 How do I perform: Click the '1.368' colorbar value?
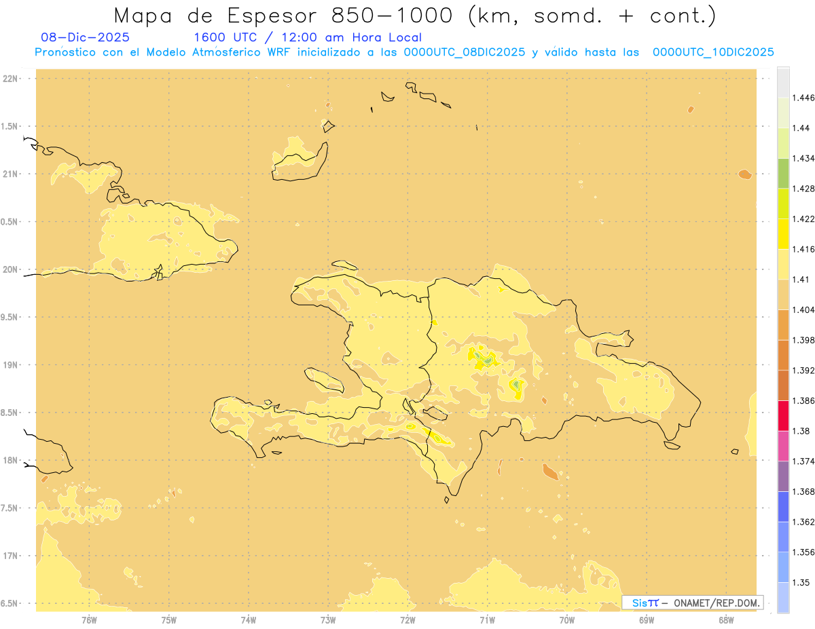[x=805, y=491]
